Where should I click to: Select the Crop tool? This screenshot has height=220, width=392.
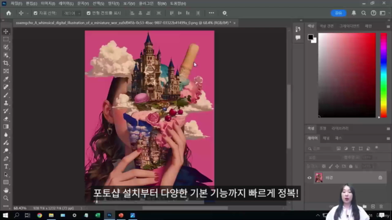tap(6, 63)
